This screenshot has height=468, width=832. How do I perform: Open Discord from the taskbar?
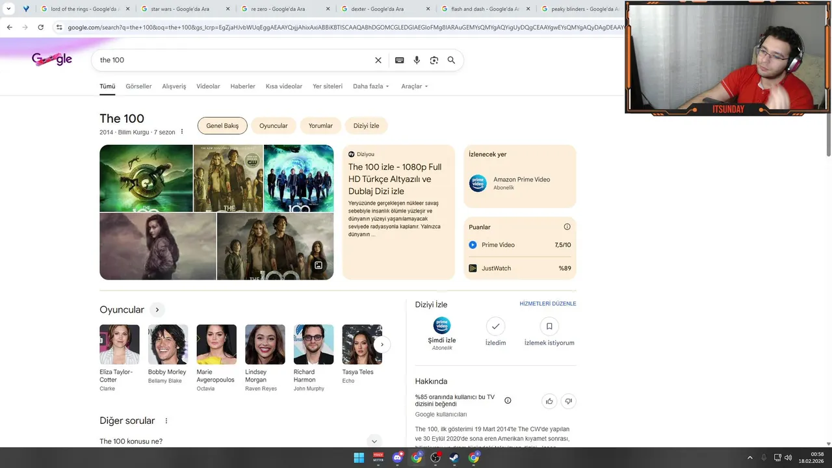tap(397, 458)
